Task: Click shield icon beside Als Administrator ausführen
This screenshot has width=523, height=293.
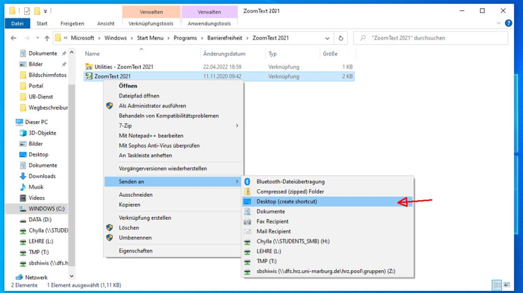Action: click(109, 106)
